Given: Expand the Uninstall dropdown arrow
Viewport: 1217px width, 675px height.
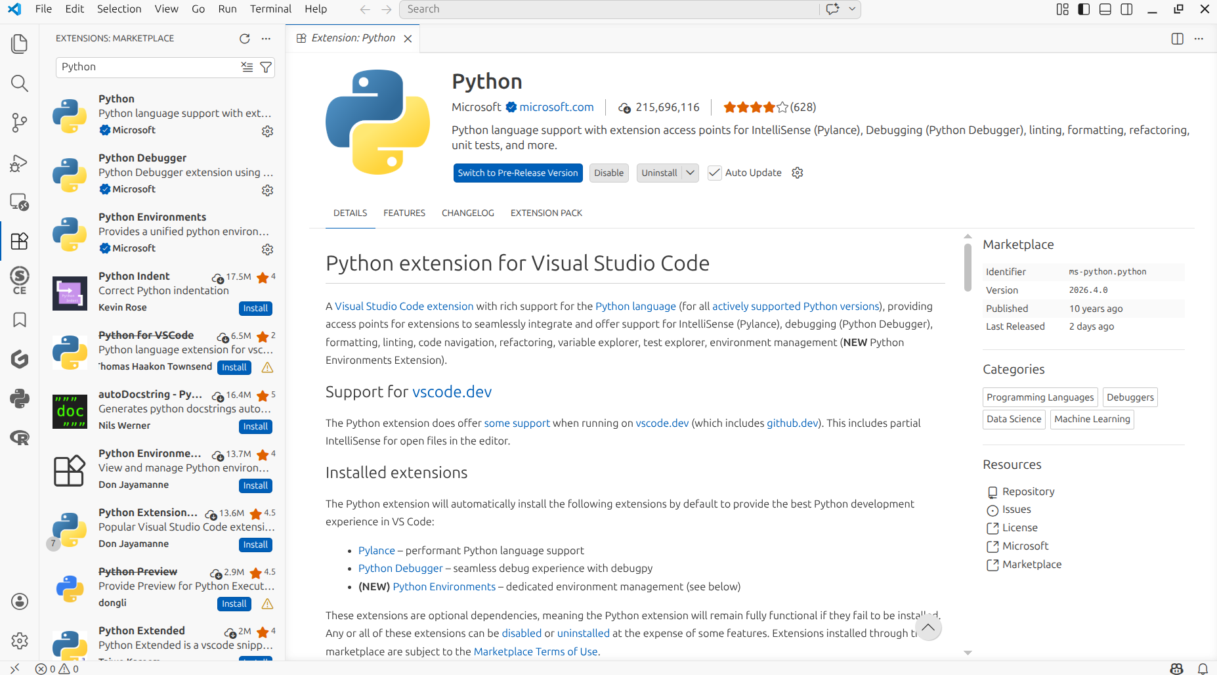Looking at the screenshot, I should (x=690, y=173).
